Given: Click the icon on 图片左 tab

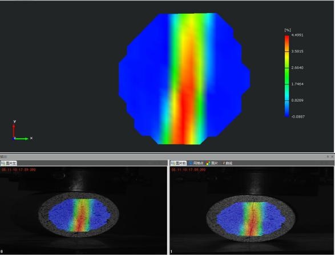Looking at the screenshot, I should (3, 163).
